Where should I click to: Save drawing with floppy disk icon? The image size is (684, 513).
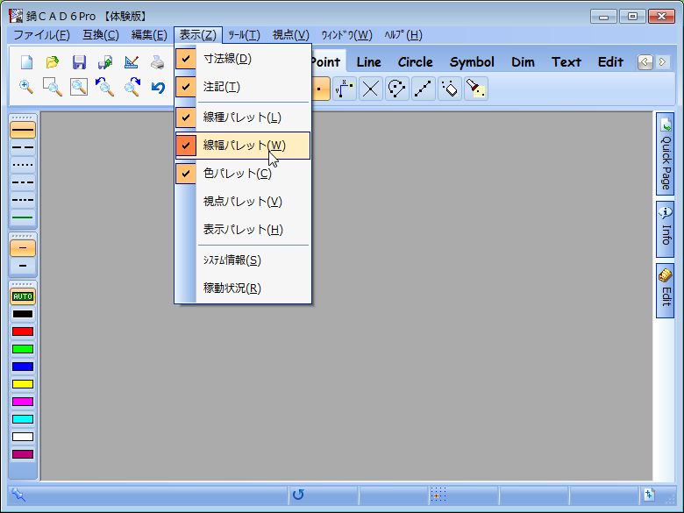79,62
